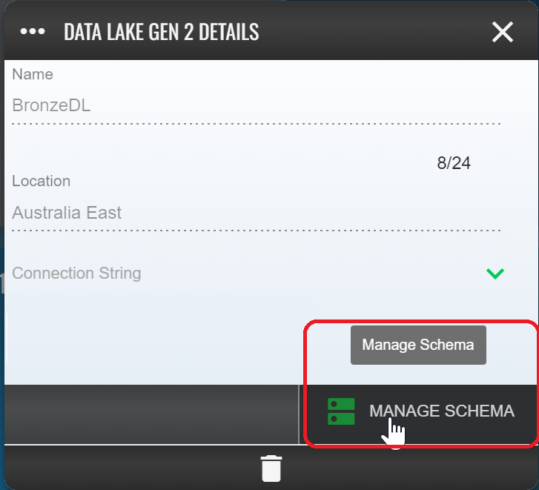Expand Connection String with green chevron

coord(495,274)
